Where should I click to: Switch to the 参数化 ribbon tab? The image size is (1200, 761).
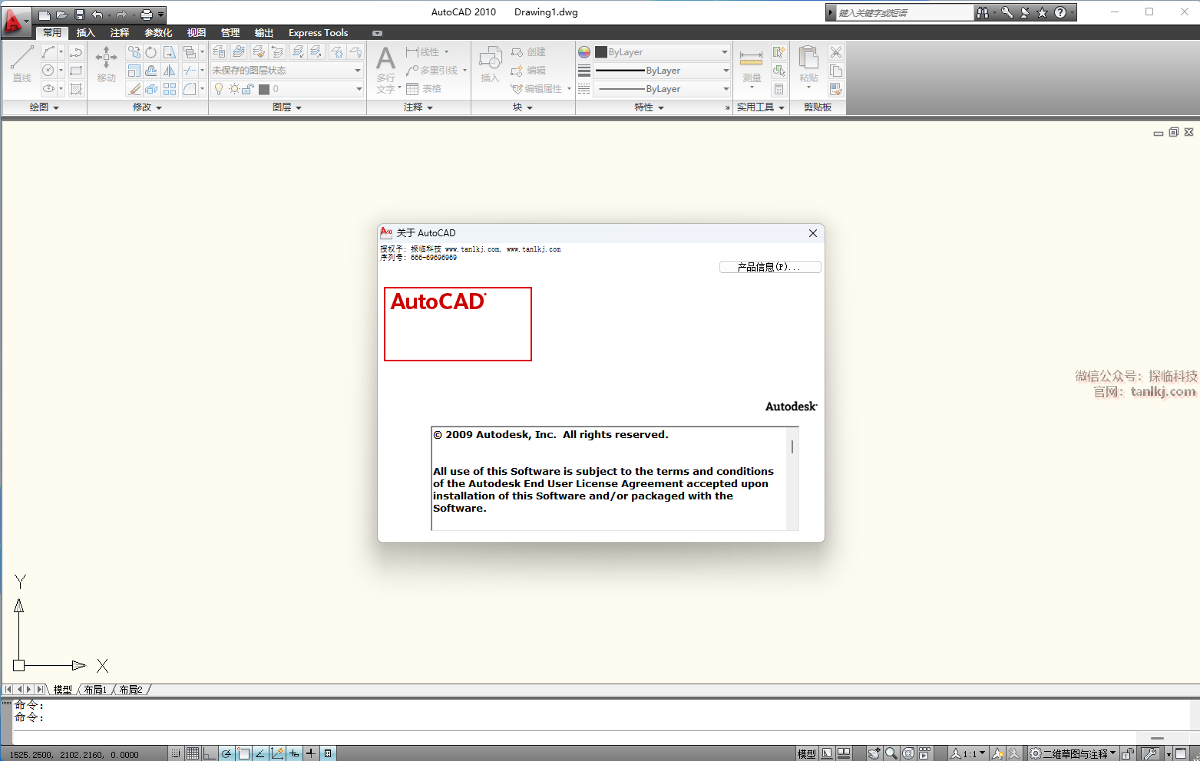[158, 33]
